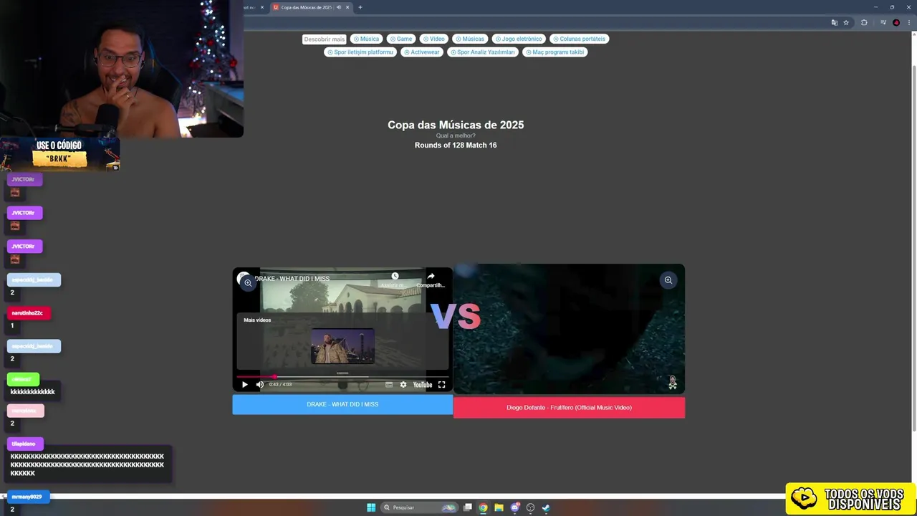Open YouTube player settings gear

tap(403, 385)
